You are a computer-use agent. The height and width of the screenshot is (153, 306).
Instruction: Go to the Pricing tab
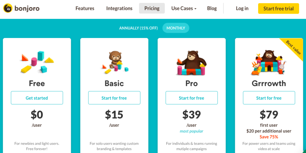coord(152,8)
